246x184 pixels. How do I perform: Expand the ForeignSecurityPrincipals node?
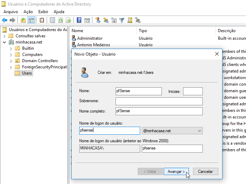[x=11, y=67]
